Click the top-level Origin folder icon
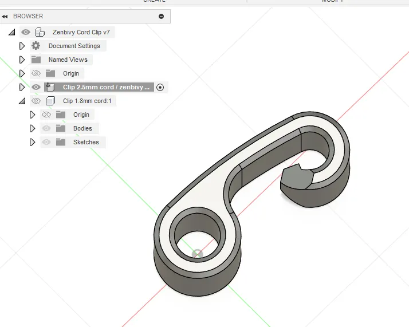 [x=50, y=73]
